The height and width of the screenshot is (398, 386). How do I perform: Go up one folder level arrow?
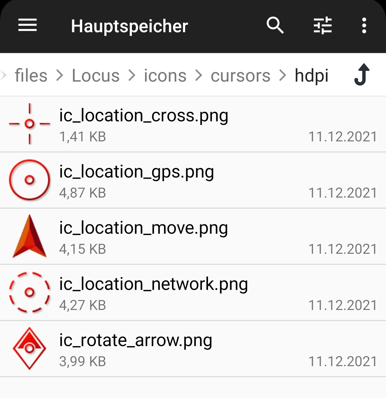[362, 75]
